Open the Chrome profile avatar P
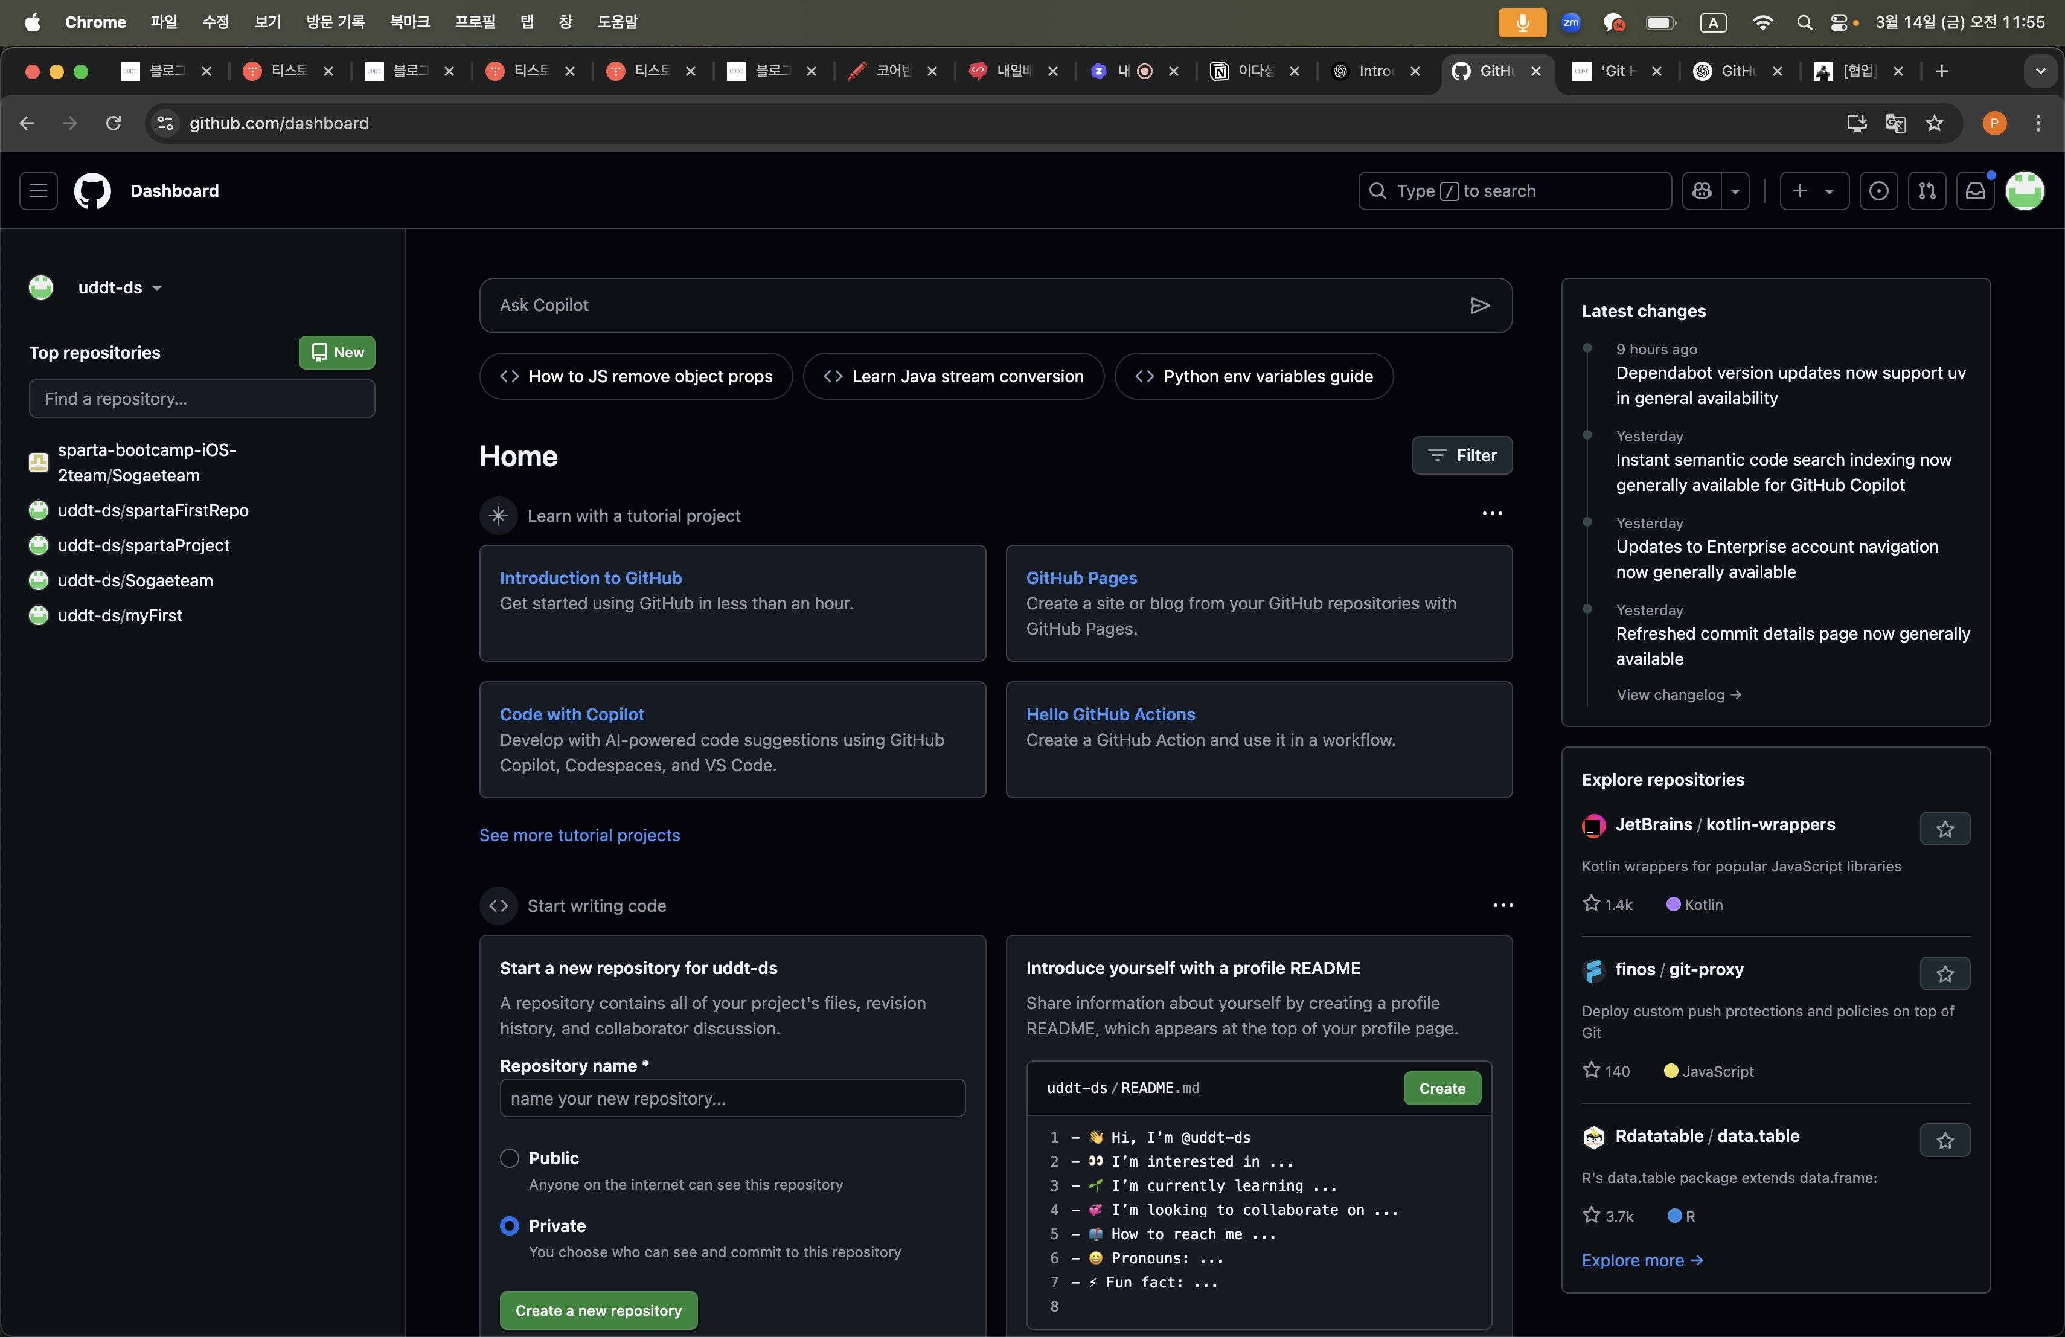Screen dimensions: 2065x1337 point(1994,123)
